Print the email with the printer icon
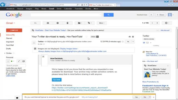The width and height of the screenshot is (178, 100). 130,37
